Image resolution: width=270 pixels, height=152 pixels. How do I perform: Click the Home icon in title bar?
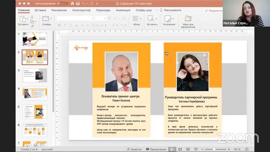point(73,3)
